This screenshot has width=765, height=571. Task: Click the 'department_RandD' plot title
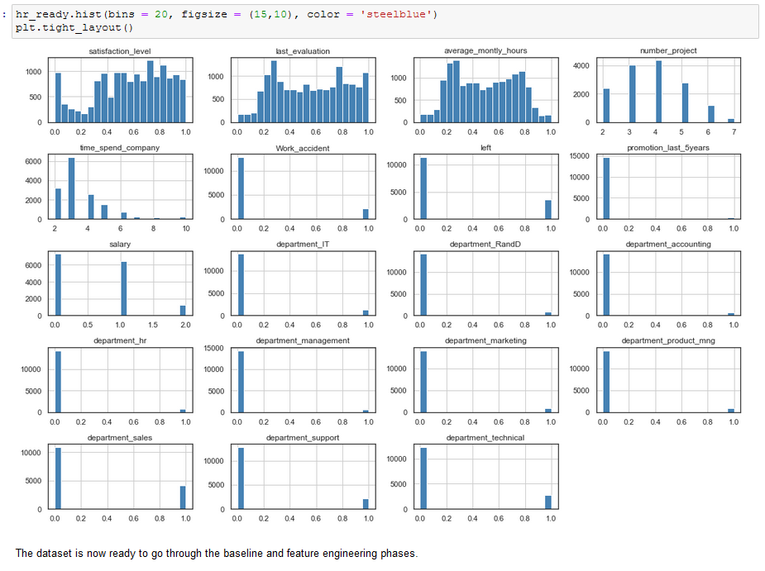pyautogui.click(x=485, y=245)
